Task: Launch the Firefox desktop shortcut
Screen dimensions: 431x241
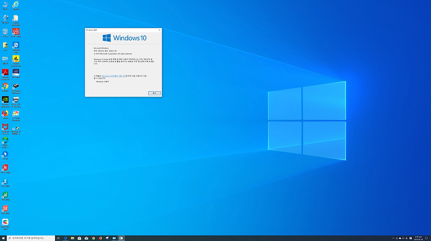Action: pyautogui.click(x=5, y=114)
